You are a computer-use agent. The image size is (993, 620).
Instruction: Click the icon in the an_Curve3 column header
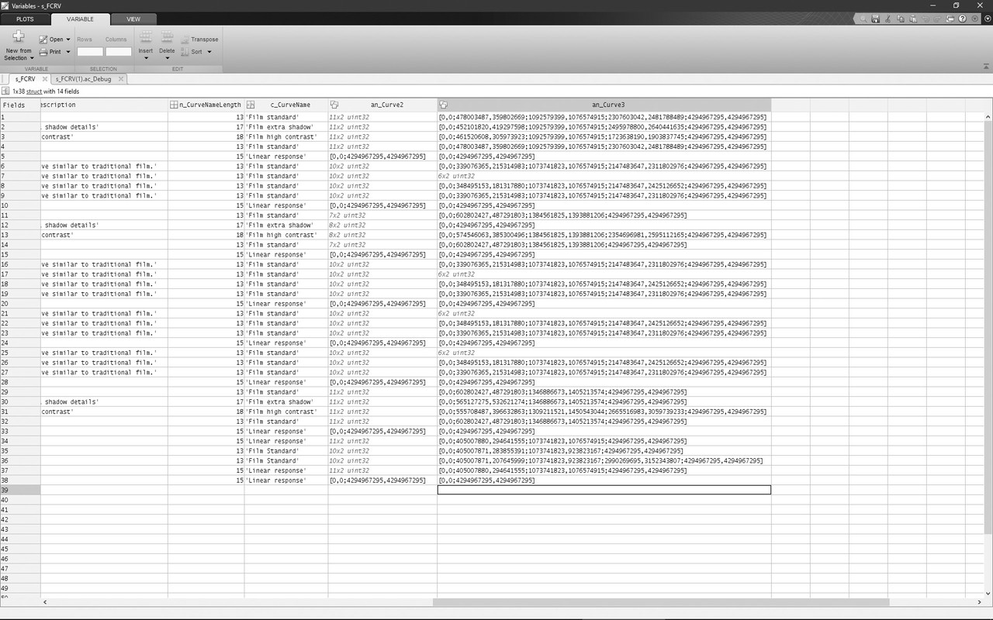(443, 105)
